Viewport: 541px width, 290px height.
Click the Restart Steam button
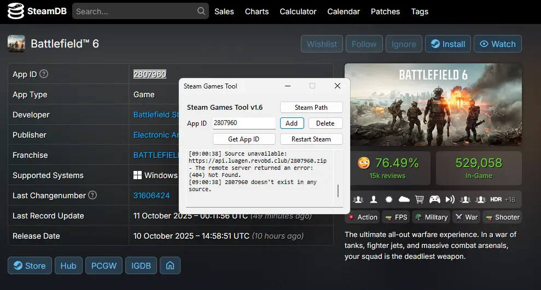pyautogui.click(x=311, y=139)
